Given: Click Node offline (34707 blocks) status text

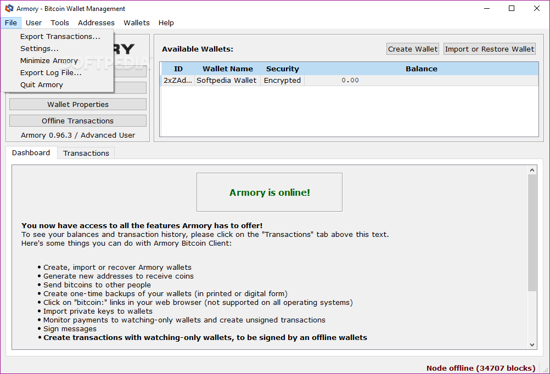Looking at the screenshot, I should 480,368.
